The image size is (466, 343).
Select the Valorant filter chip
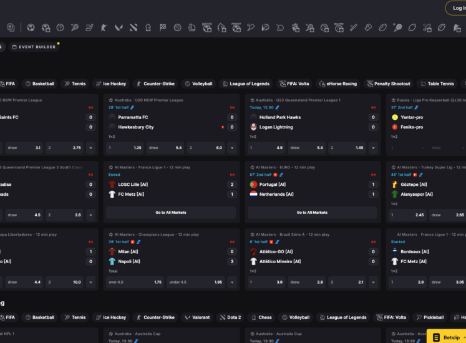pos(197,317)
